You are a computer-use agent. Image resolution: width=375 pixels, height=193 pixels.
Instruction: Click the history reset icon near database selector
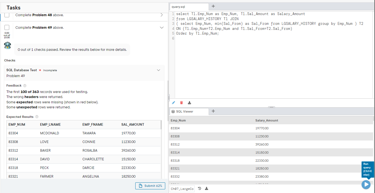point(200,189)
